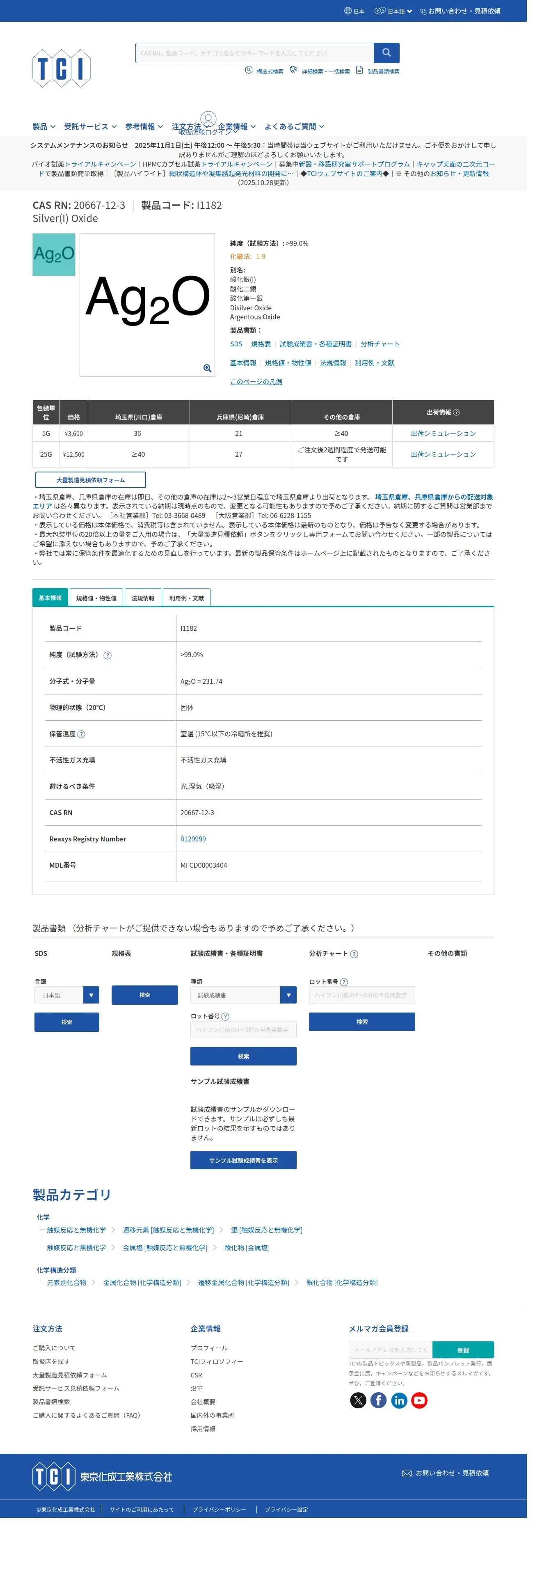Focus the newsletter email address field
The height and width of the screenshot is (1581, 533).
click(391, 1350)
